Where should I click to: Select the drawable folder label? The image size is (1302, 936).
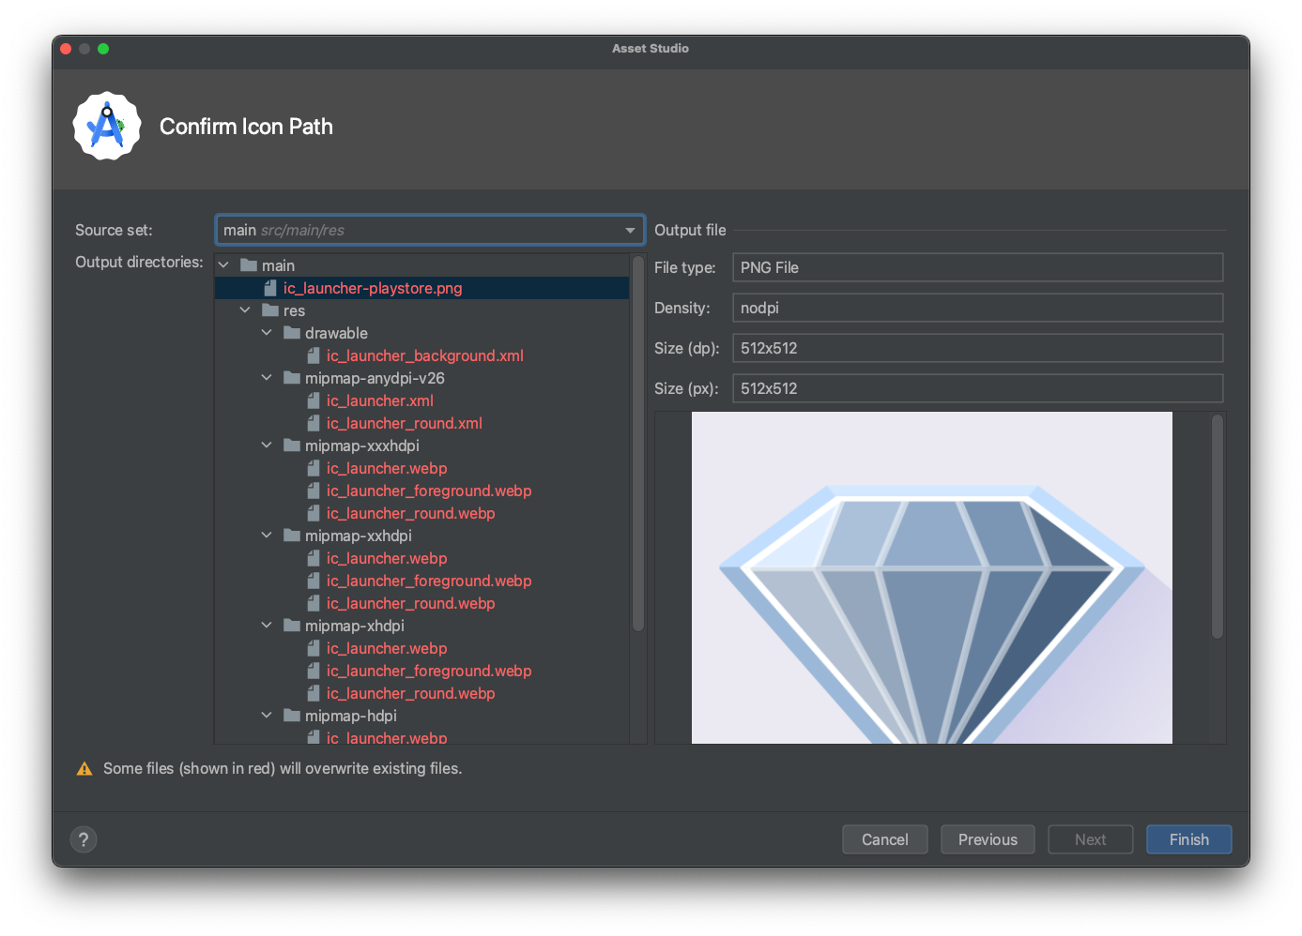pos(336,333)
